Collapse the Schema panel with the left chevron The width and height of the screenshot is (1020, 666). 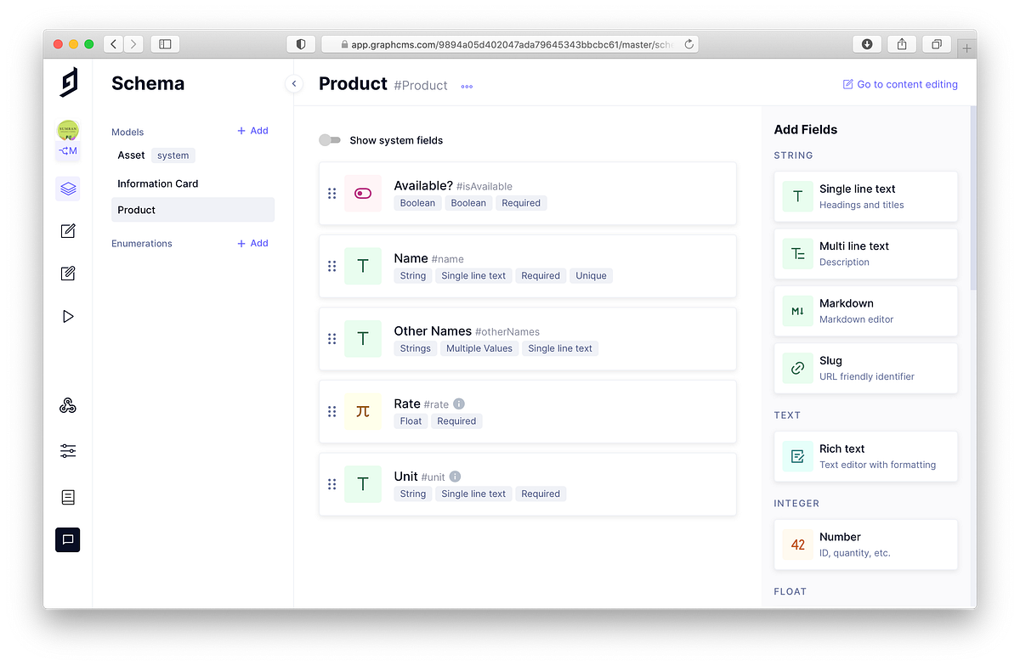tap(294, 84)
